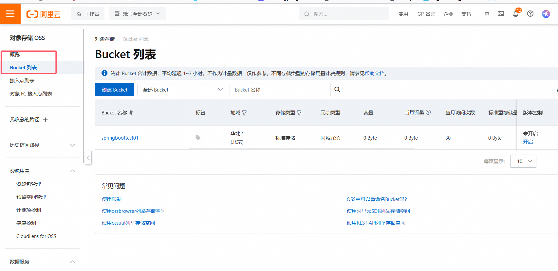558x271 pixels.
Task: Open the user avatar menu
Action: (x=546, y=14)
